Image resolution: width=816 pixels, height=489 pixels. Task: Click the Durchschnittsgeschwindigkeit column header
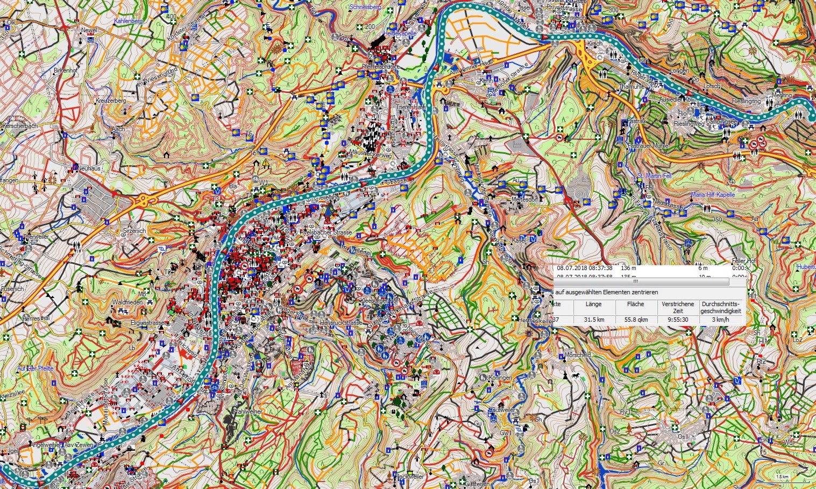click(x=721, y=307)
